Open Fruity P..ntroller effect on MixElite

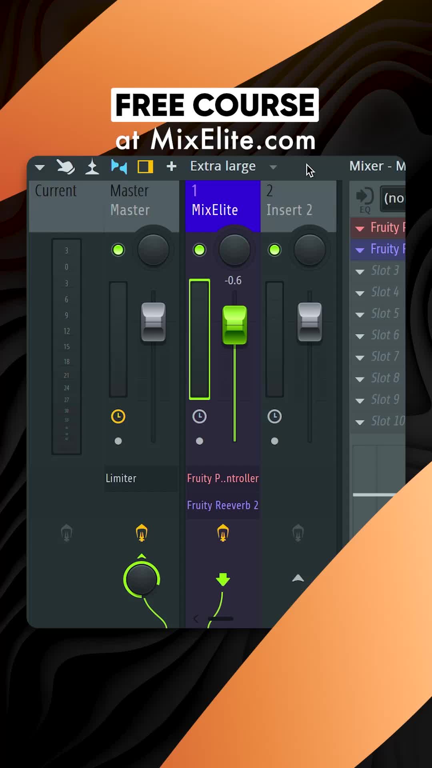(223, 478)
